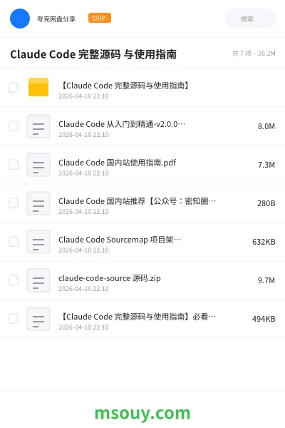Image resolution: width=285 pixels, height=428 pixels.
Task: Click file icon for 从入门到精通-v2.0.0 document
Action: (38, 126)
